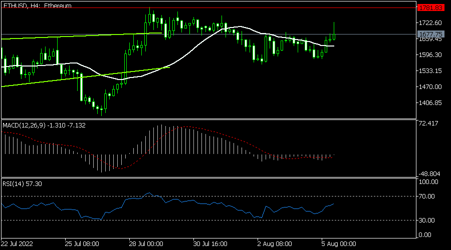Click the RSI 0.00 scale value
Screen dimensions: 451x250
[425, 235]
